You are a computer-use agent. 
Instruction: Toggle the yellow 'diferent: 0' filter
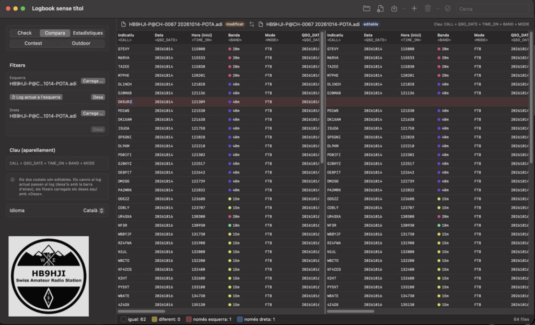coord(154,319)
